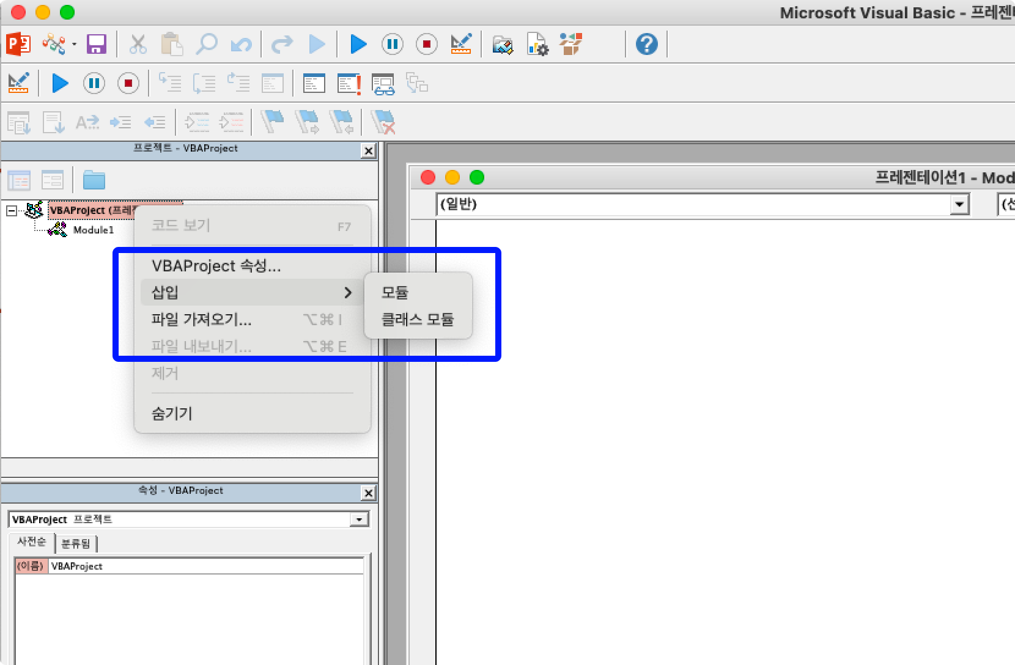This screenshot has width=1015, height=665.
Task: Click View Code icon in the Project panel
Action: click(19, 180)
